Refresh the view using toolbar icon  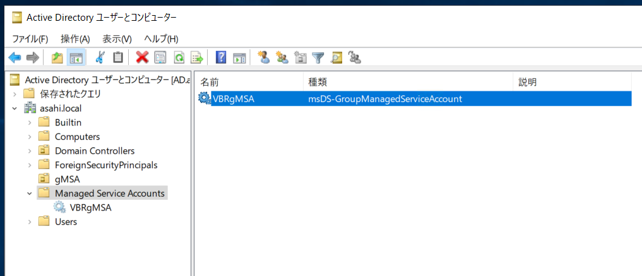tap(179, 57)
